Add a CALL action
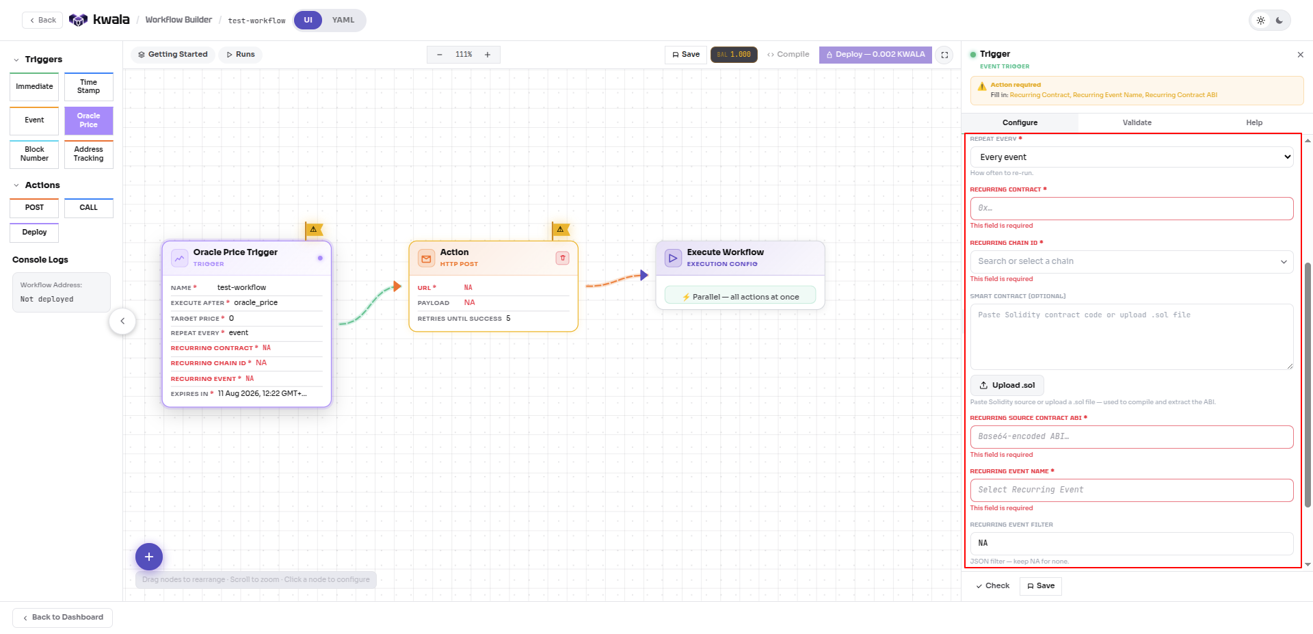Viewport: 1313px width, 634px height. coord(89,208)
